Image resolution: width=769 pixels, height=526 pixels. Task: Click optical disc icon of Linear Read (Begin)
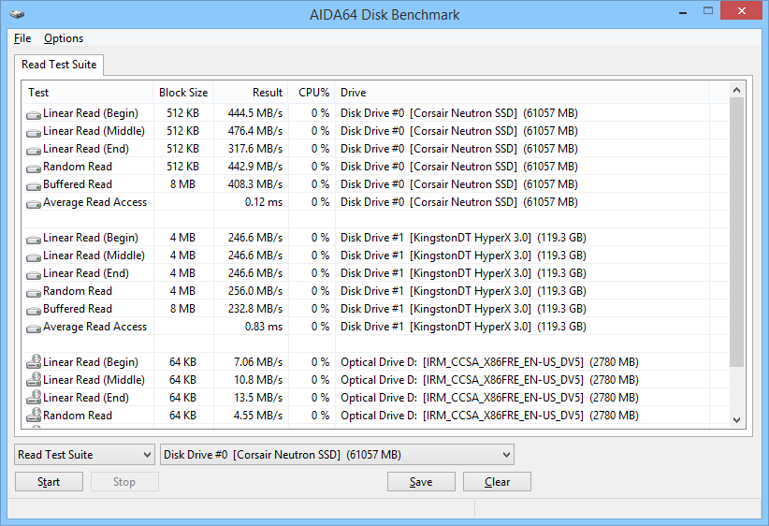pos(34,362)
